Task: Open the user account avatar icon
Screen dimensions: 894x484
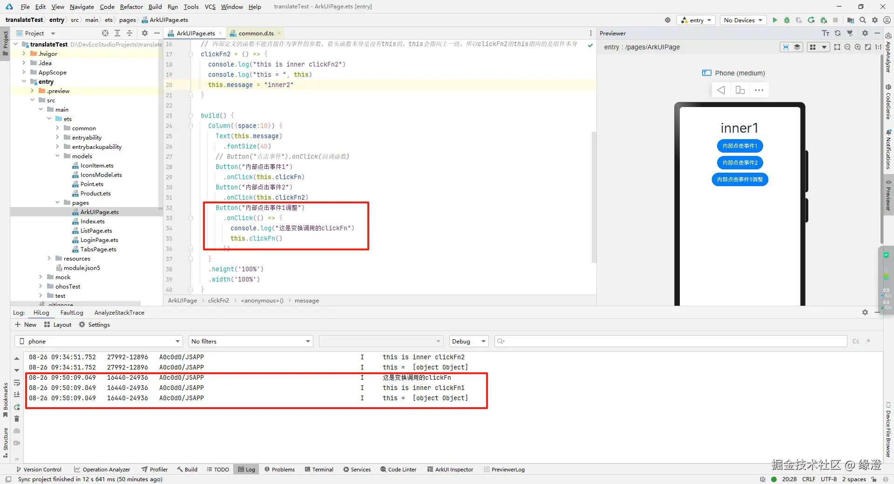Action: pyautogui.click(x=887, y=20)
